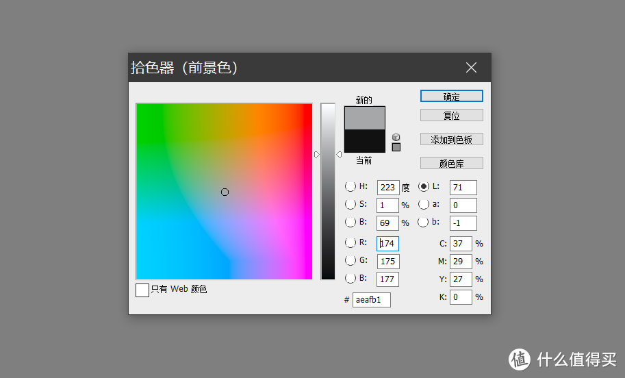The height and width of the screenshot is (378, 625).
Task: Select the R red radio button
Action: [350, 242]
